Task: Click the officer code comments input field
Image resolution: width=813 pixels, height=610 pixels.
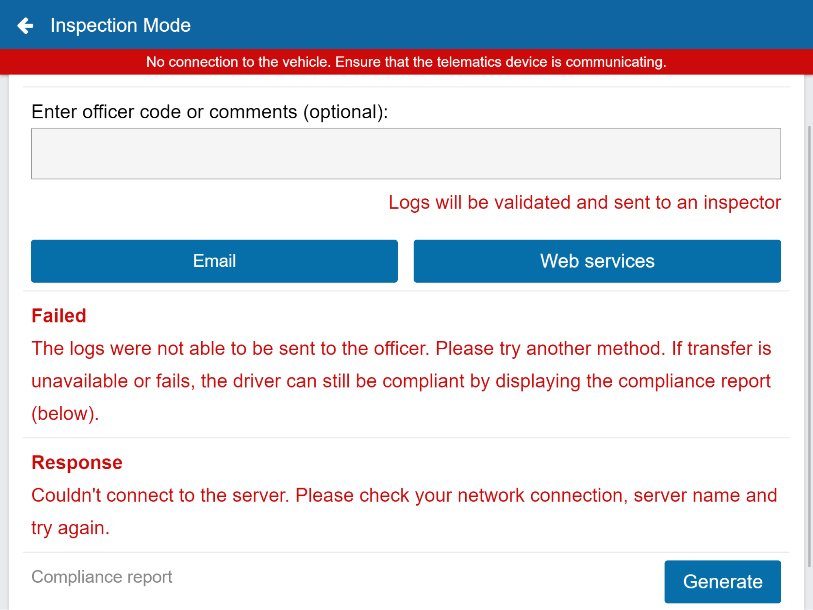Action: point(405,154)
